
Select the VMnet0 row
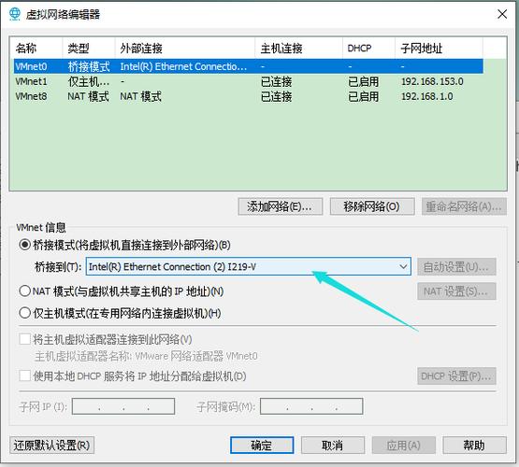click(x=249, y=66)
